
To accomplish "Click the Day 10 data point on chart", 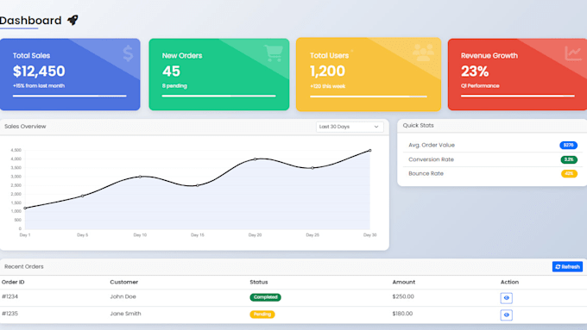I will point(140,177).
